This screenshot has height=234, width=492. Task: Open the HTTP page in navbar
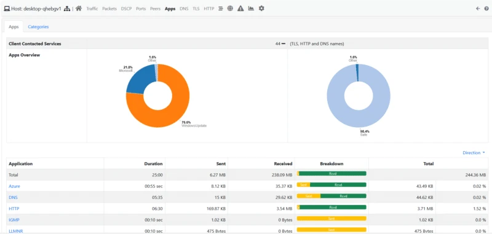point(209,9)
